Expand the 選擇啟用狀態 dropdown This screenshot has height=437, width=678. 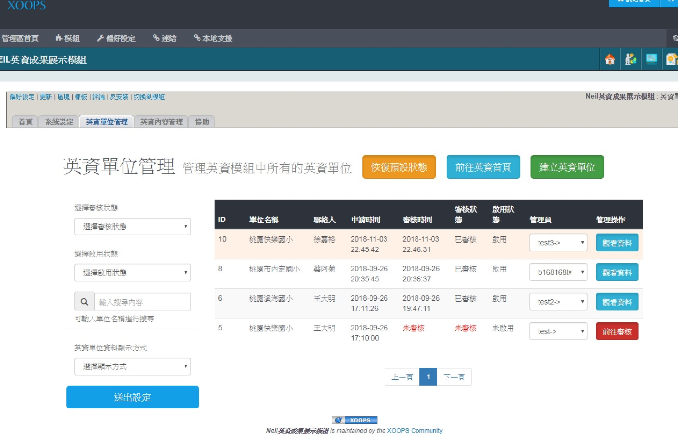pos(132,273)
